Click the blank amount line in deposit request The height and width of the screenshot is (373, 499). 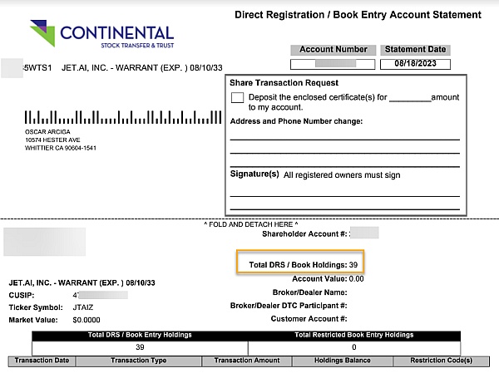click(x=410, y=99)
